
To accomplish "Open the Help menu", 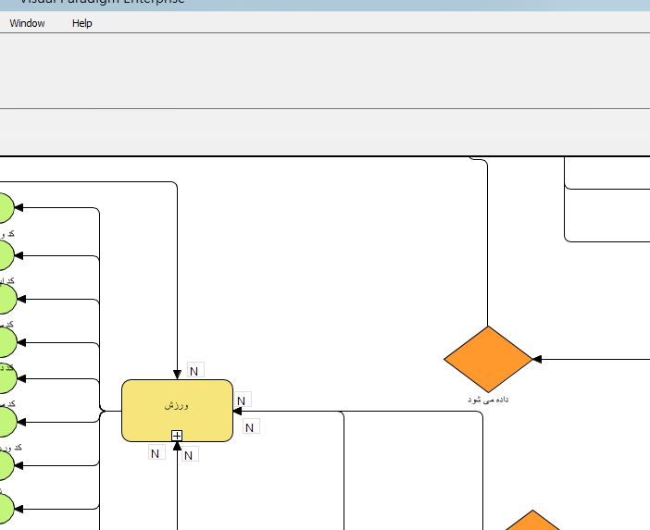I will tap(81, 23).
